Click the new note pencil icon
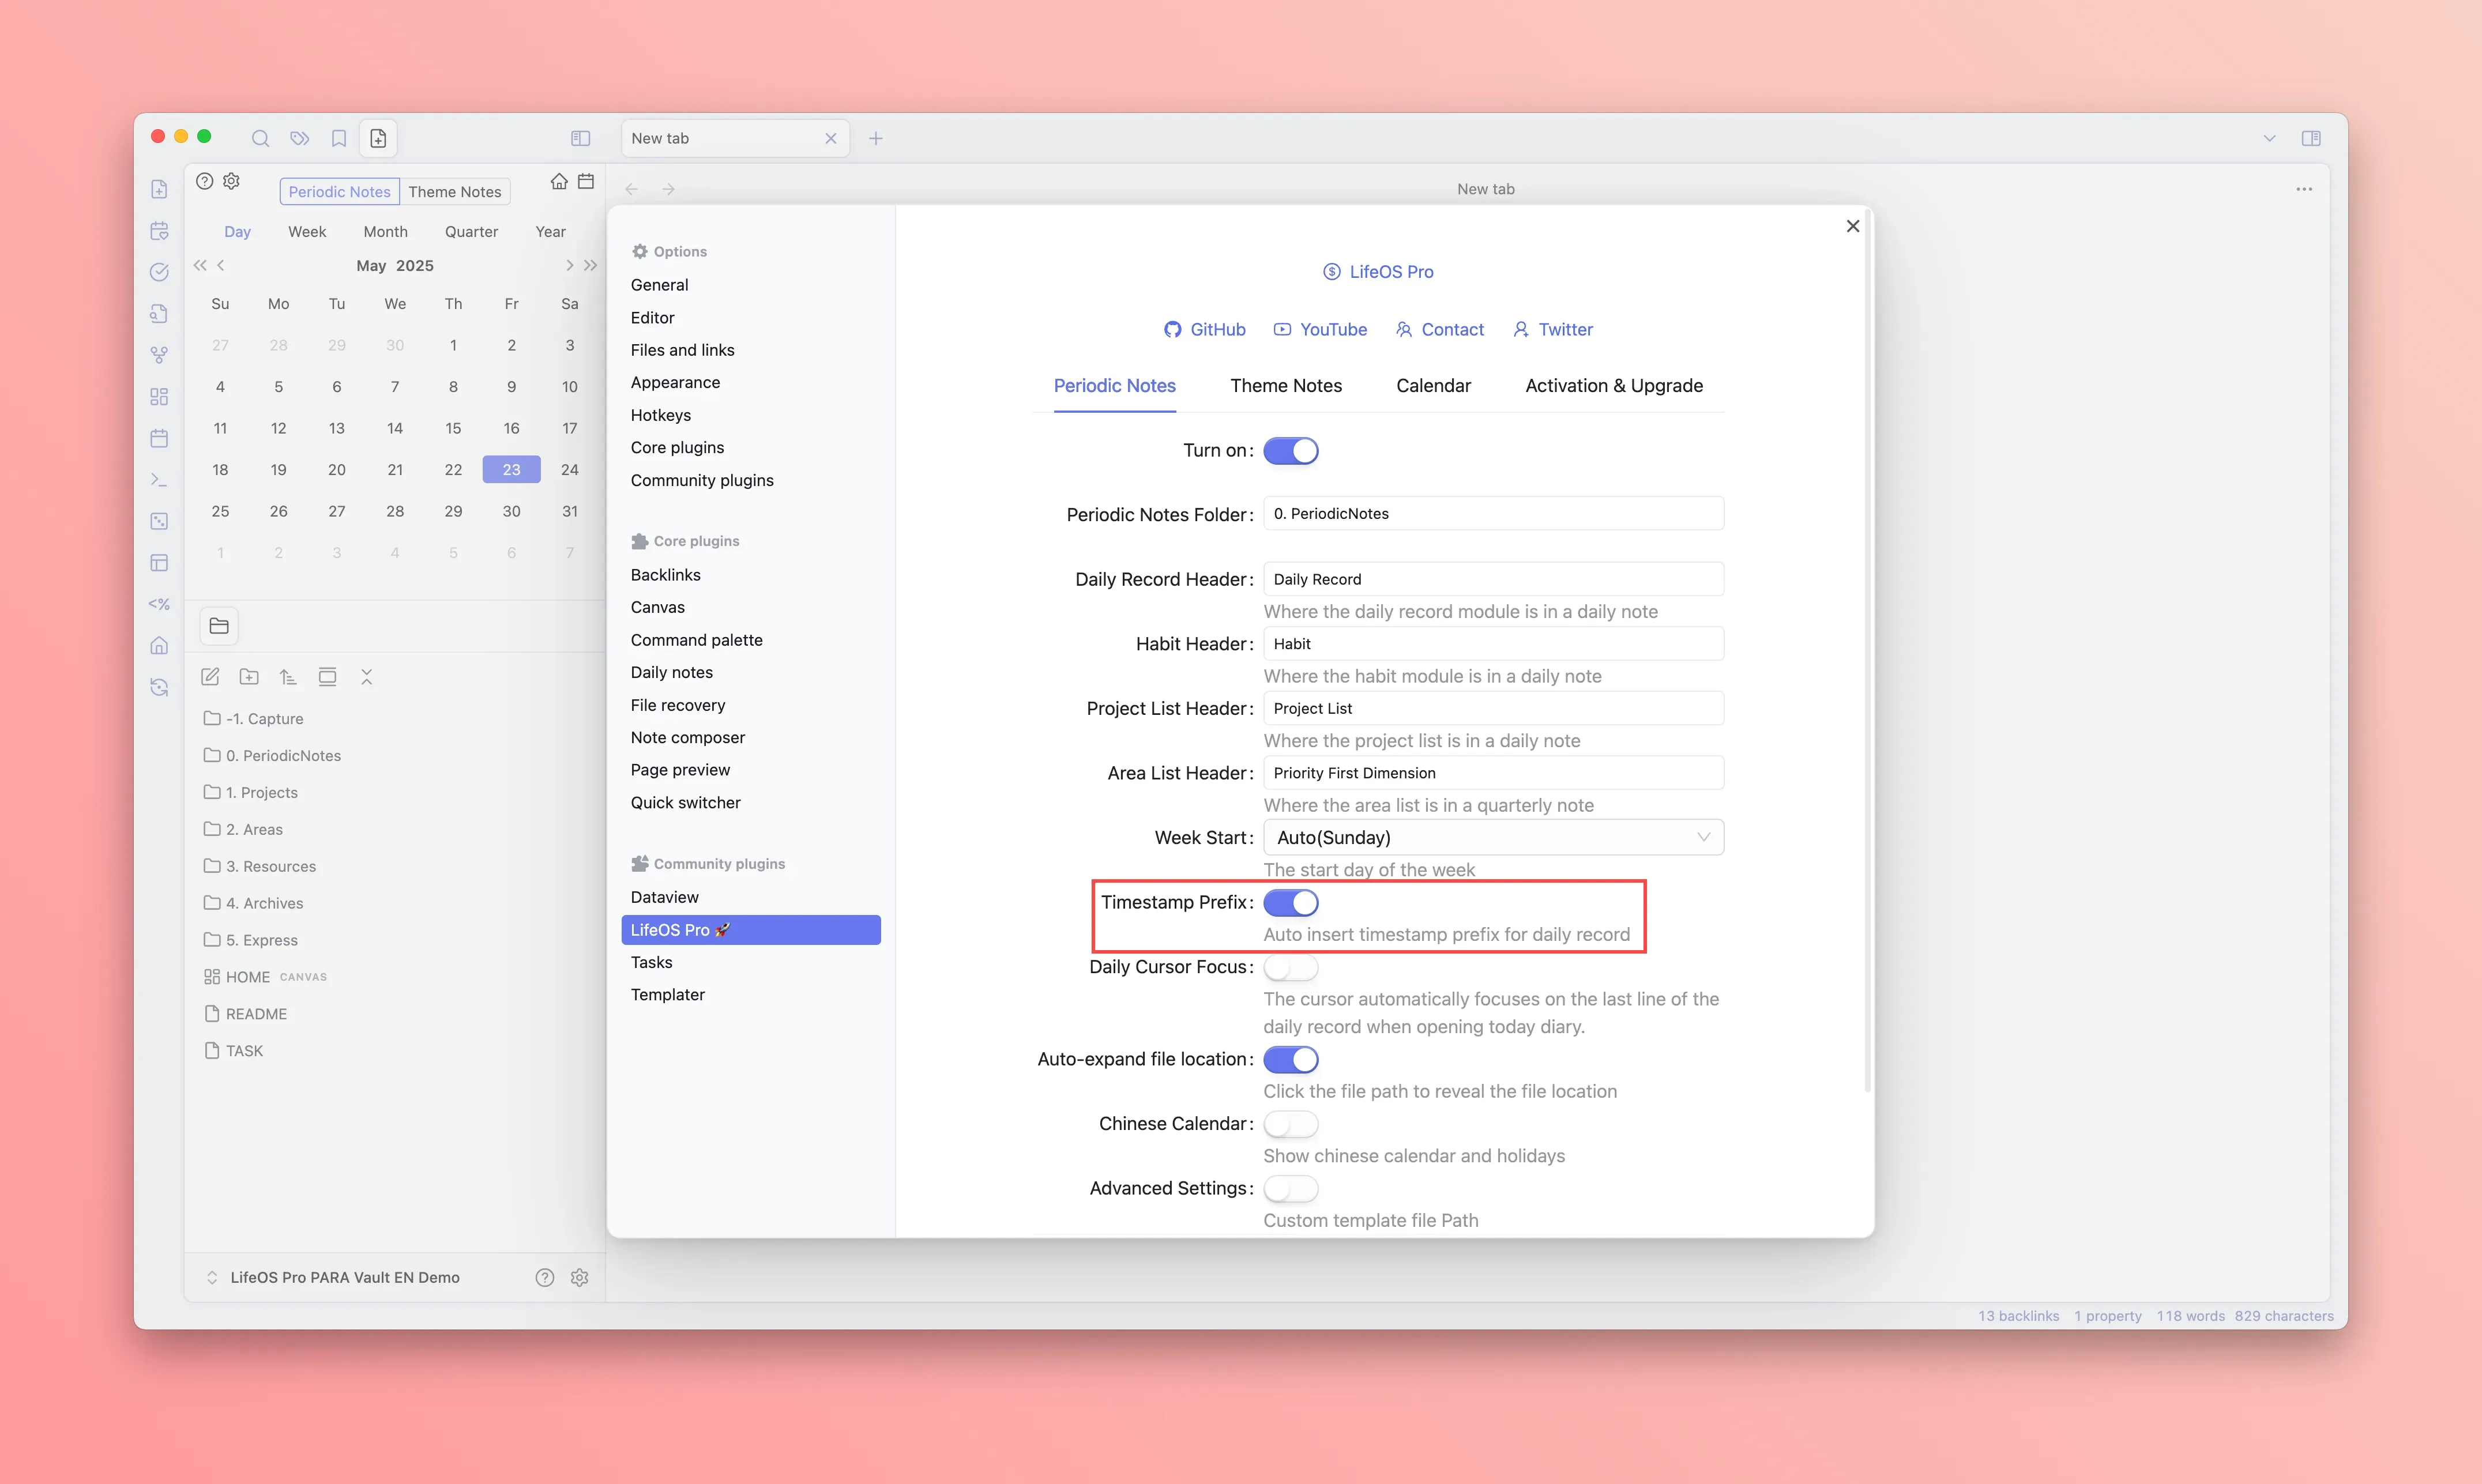Viewport: 2482px width, 1484px height. [210, 677]
